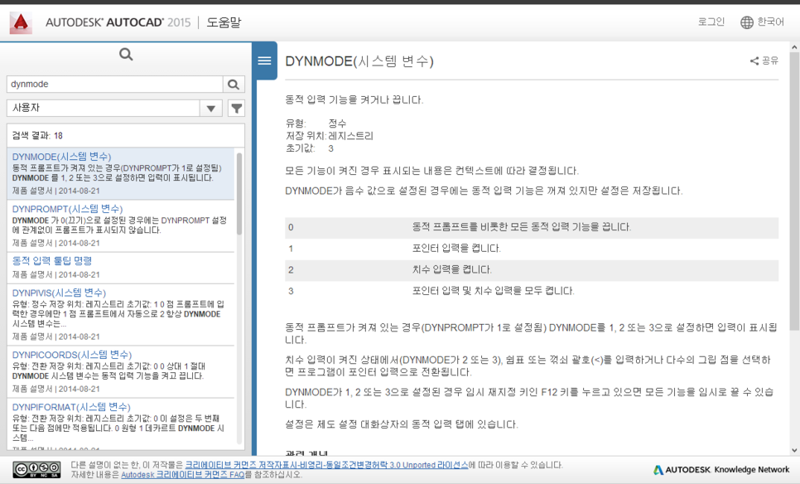Click the globe language icon

pos(747,22)
